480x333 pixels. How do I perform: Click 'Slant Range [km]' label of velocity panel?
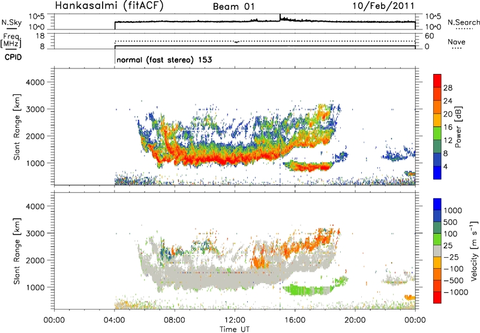point(17,251)
